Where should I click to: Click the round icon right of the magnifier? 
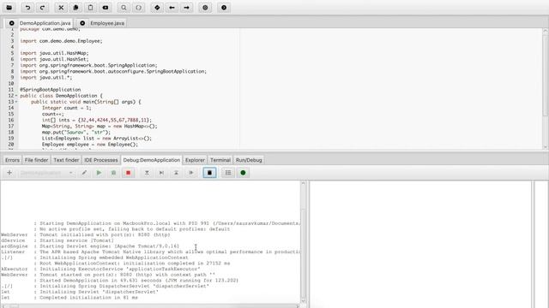(x=139, y=8)
